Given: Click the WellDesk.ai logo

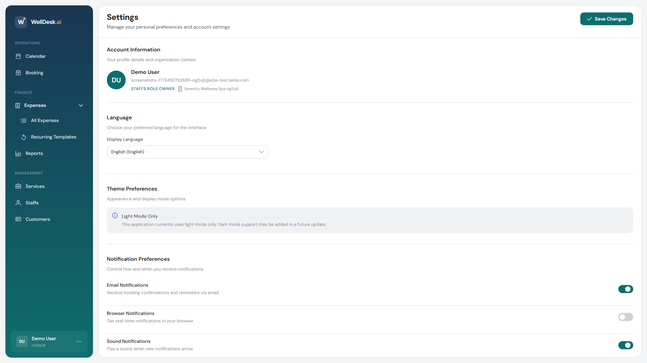Looking at the screenshot, I should 38,22.
